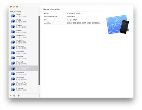Click the simulator icon for iPad Air 8.4
The width and height of the screenshot is (142, 110).
click(13, 31)
